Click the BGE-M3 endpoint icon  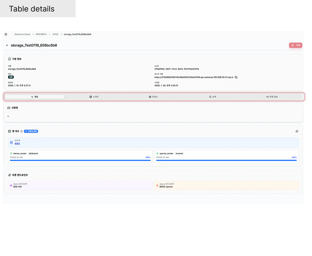[11, 185]
